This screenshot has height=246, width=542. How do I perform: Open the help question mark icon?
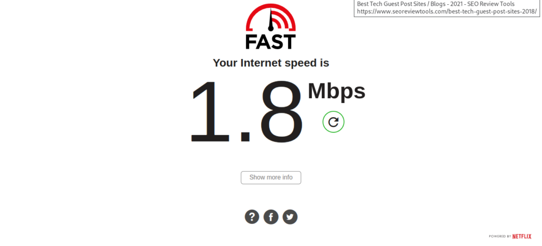point(252,217)
